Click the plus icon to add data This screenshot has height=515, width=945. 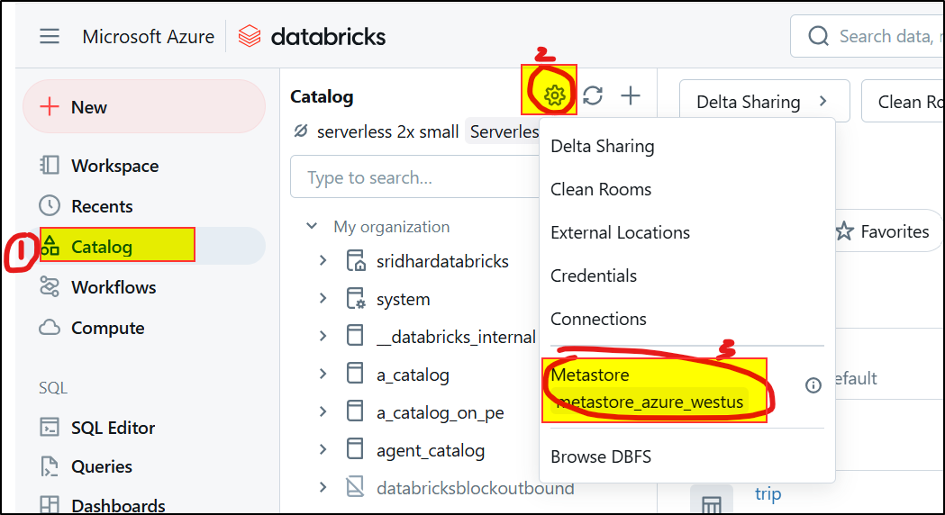(631, 95)
